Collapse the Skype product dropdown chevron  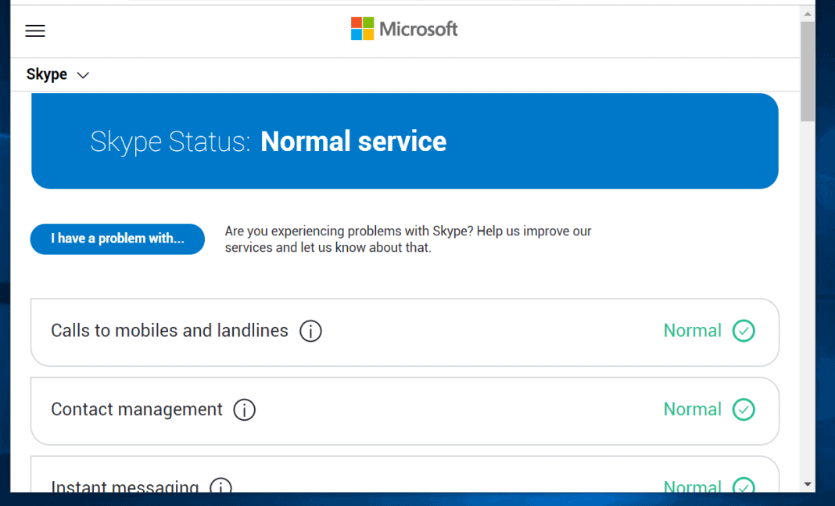click(x=83, y=74)
